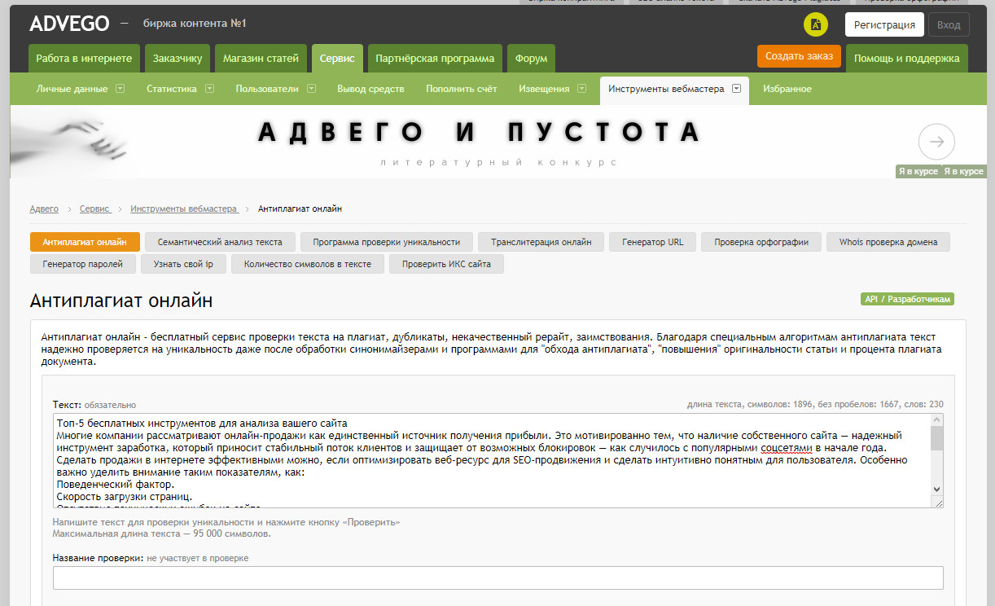Open the Программа проверки уникальности tool
The height and width of the screenshot is (606, 995).
click(387, 242)
